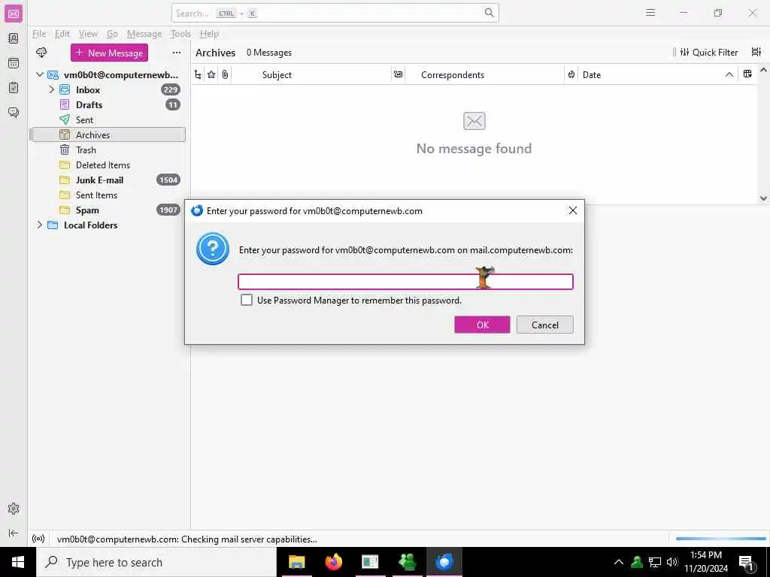Toggle the Quick Filter bar
Image resolution: width=770 pixels, height=577 pixels.
[x=708, y=53]
